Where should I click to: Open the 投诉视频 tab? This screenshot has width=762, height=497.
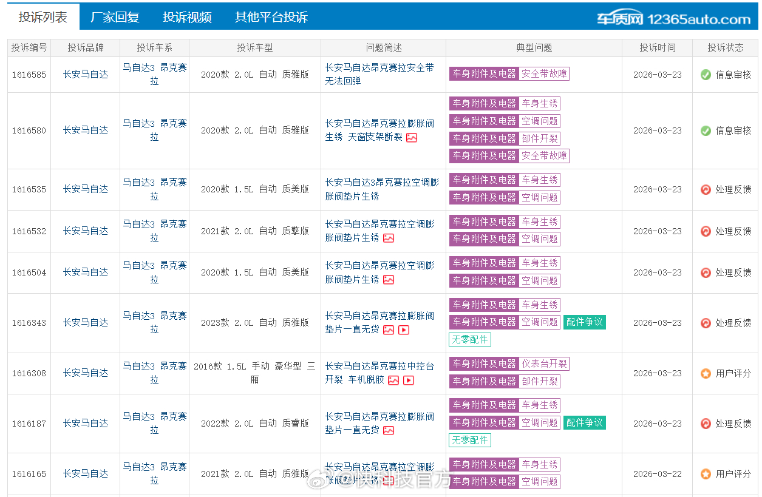[187, 17]
